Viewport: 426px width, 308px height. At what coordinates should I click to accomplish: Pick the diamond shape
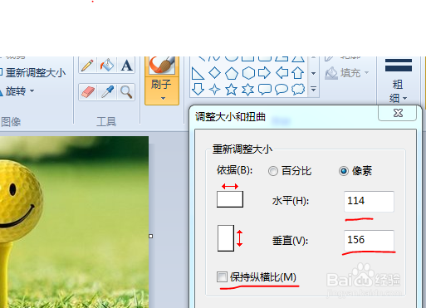click(214, 73)
